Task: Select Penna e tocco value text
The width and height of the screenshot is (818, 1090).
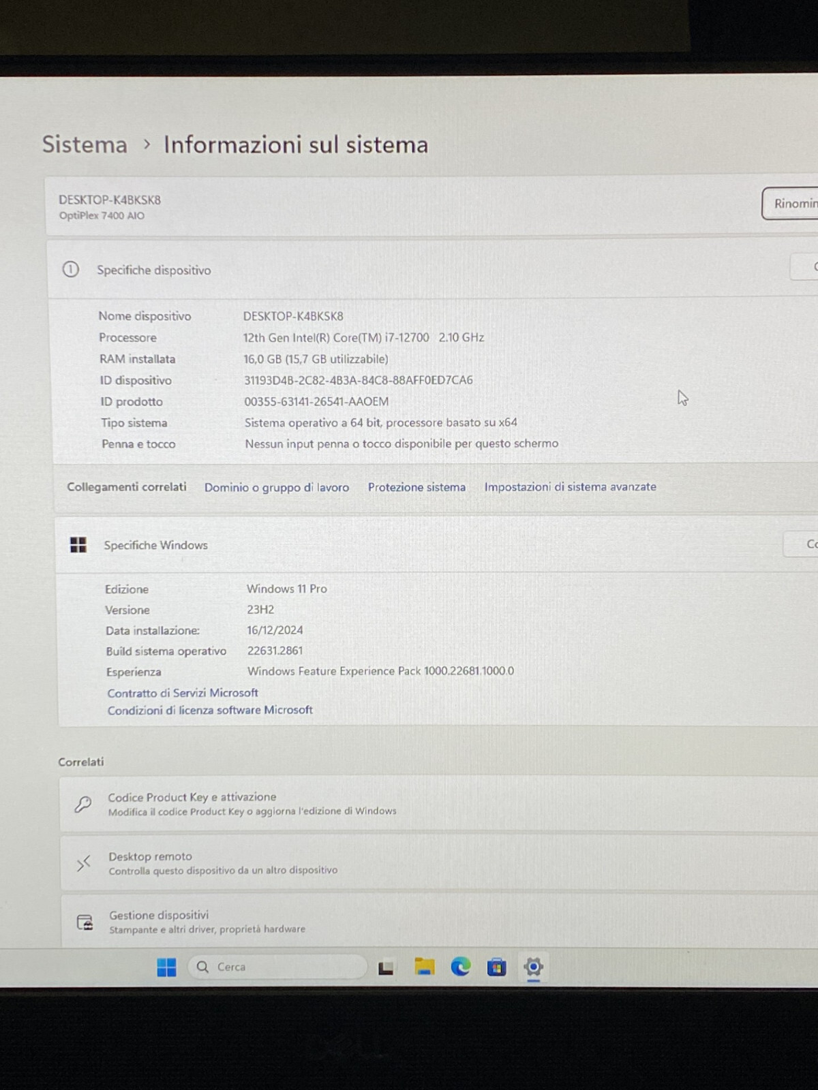Action: 402,443
